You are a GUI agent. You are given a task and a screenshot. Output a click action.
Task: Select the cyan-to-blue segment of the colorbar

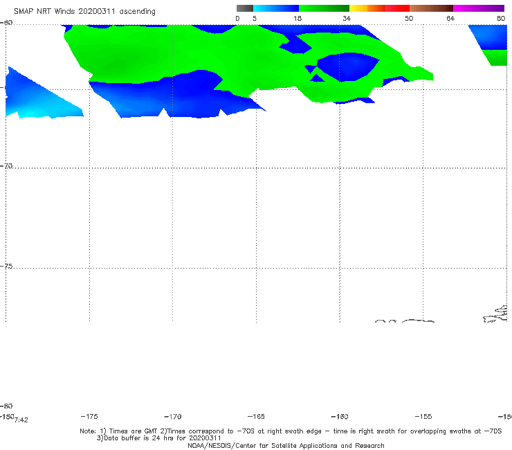click(x=276, y=8)
